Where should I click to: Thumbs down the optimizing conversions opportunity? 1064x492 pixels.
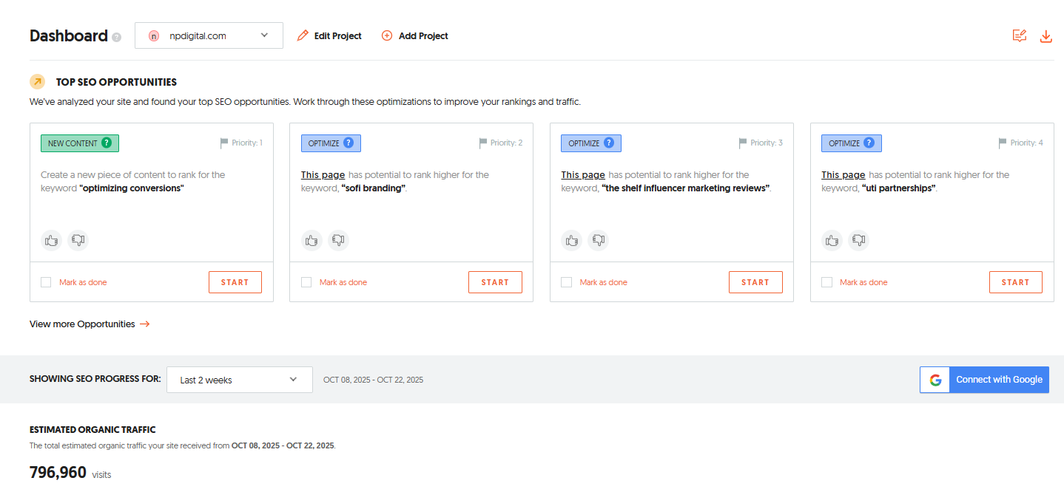click(78, 240)
